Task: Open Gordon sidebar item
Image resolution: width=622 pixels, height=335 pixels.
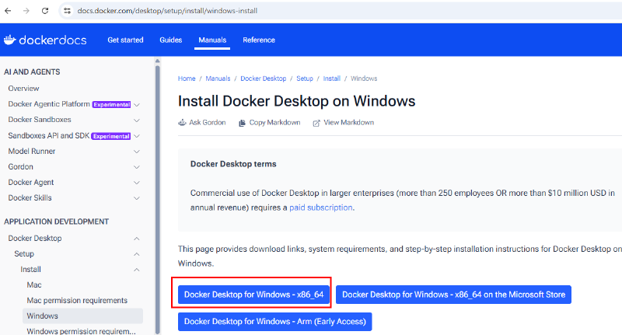Action: 21,166
